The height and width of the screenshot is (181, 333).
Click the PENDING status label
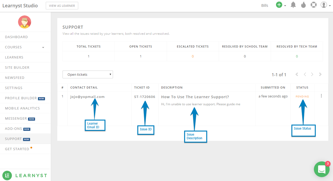coord(302,96)
